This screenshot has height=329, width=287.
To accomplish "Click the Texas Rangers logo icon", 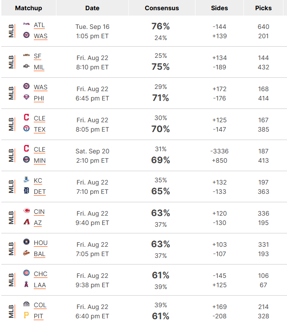I will coord(26,128).
